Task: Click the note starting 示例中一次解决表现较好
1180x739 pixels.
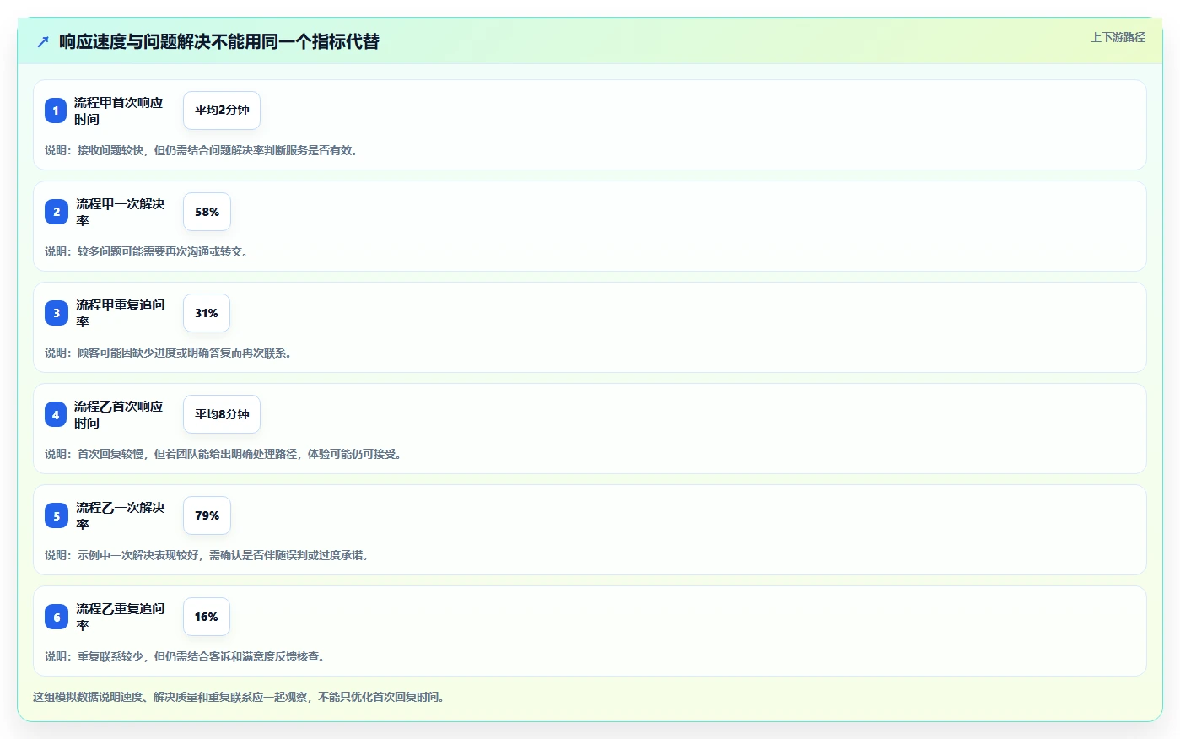Action: click(x=209, y=555)
